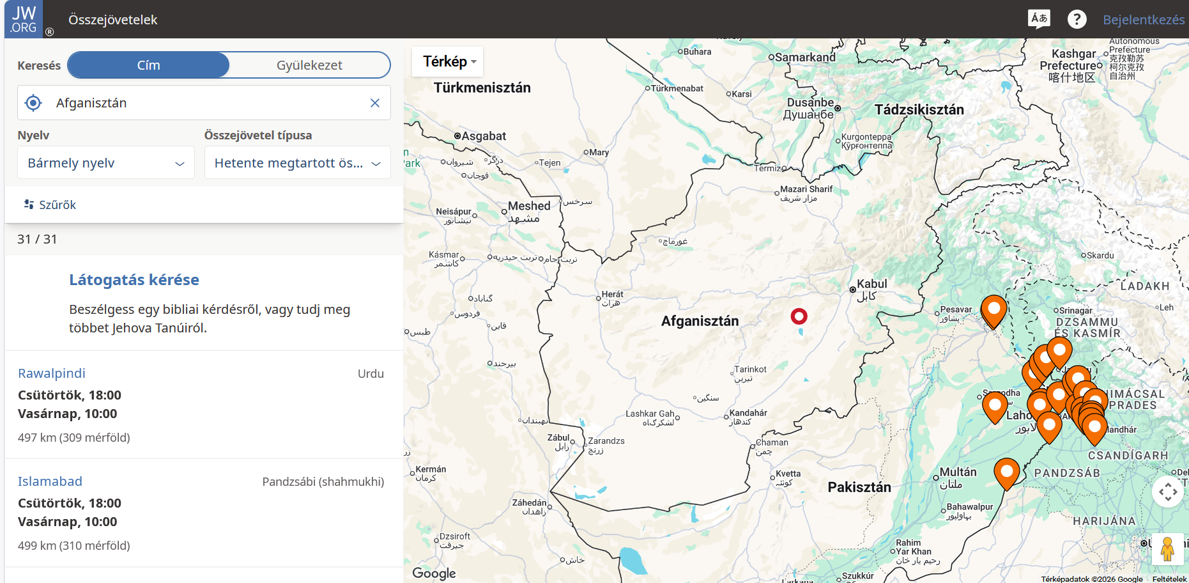Click into the Afganisztán address field
Screen dimensions: 1189x583
click(204, 103)
